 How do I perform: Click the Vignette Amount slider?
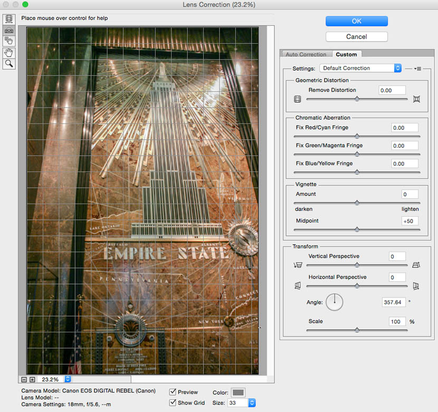point(357,203)
